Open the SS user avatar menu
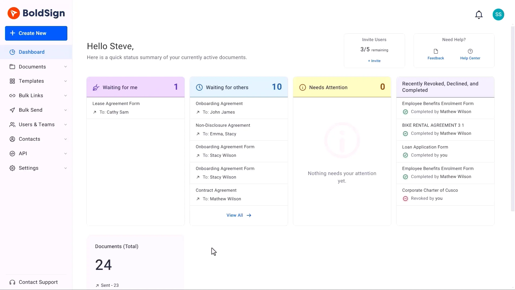The width and height of the screenshot is (515, 290). [498, 15]
